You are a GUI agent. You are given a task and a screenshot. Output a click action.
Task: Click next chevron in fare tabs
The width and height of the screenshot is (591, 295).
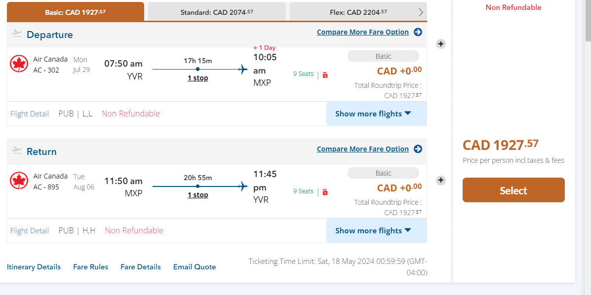pos(421,12)
